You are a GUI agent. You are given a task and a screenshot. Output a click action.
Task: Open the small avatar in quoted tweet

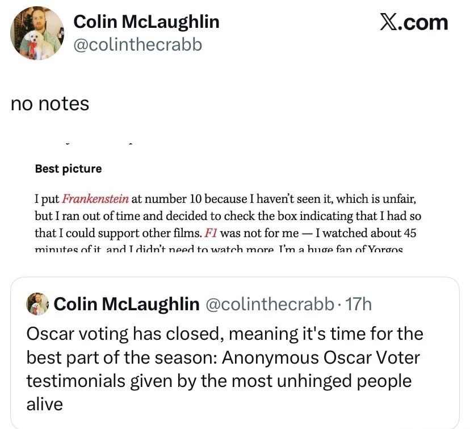(x=37, y=305)
